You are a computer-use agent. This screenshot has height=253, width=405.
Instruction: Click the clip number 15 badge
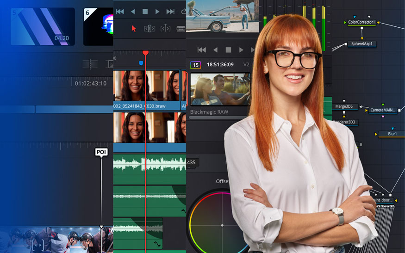tap(195, 65)
